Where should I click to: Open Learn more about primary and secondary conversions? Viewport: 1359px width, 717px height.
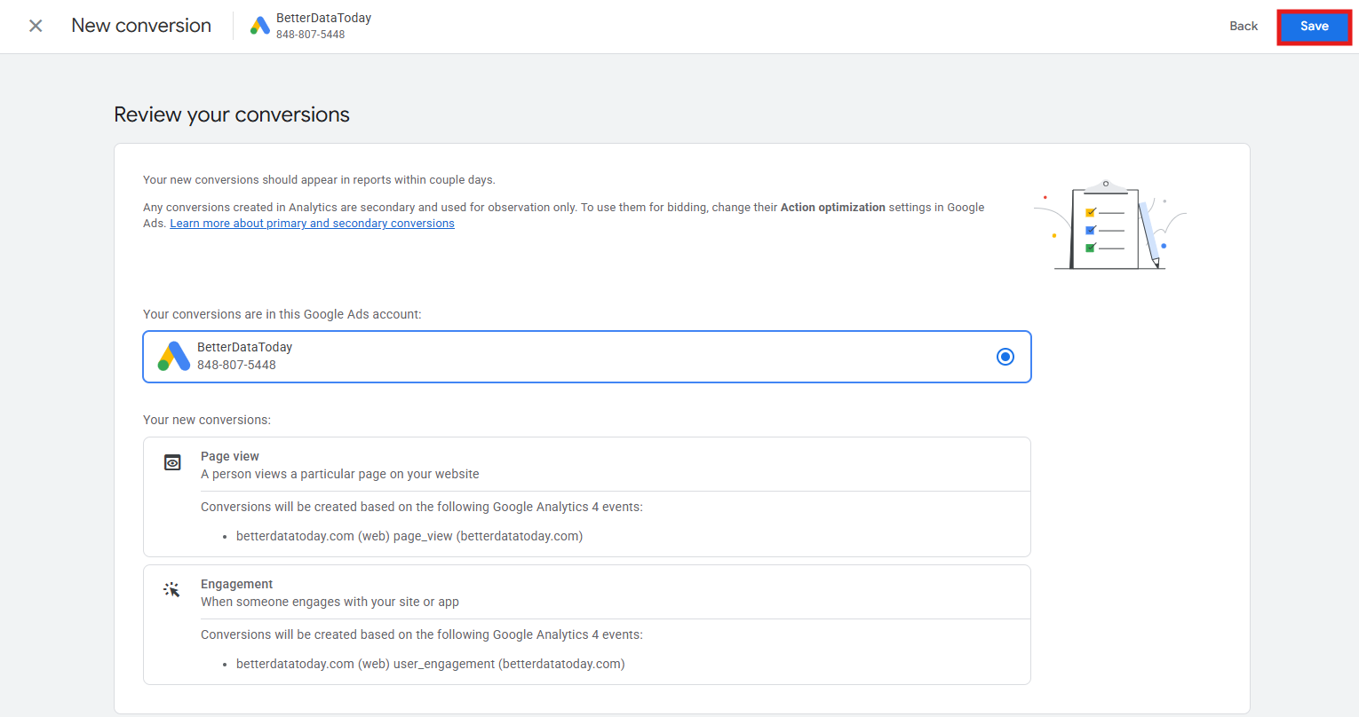coord(313,224)
